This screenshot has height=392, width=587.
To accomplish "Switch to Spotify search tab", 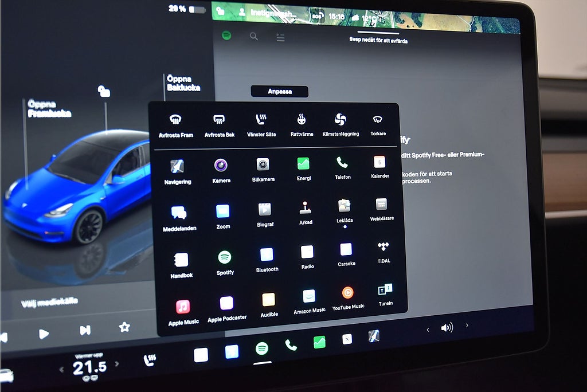I will click(x=253, y=36).
